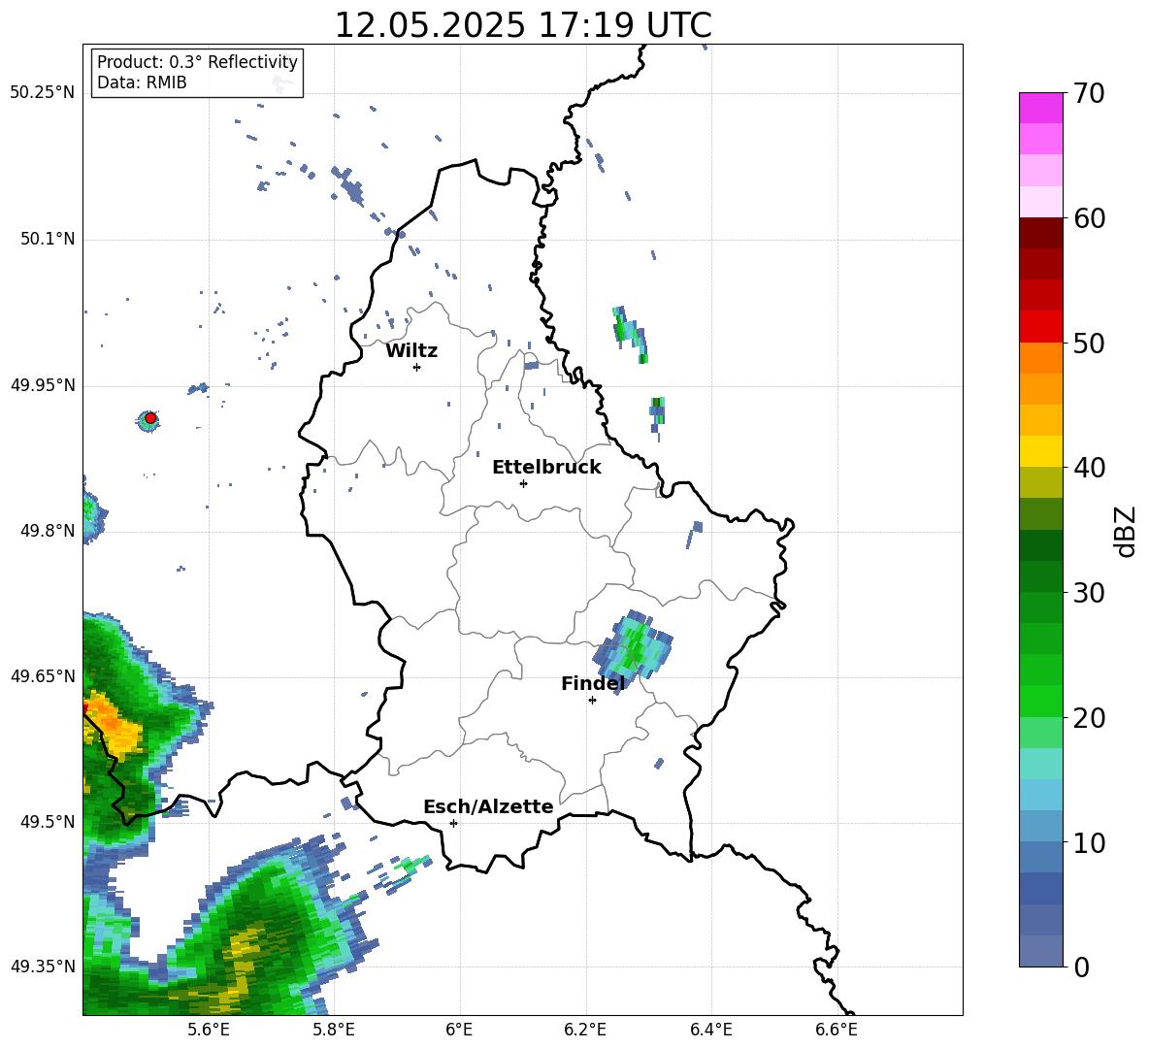Click the 50.1°N latitude label

(47, 239)
